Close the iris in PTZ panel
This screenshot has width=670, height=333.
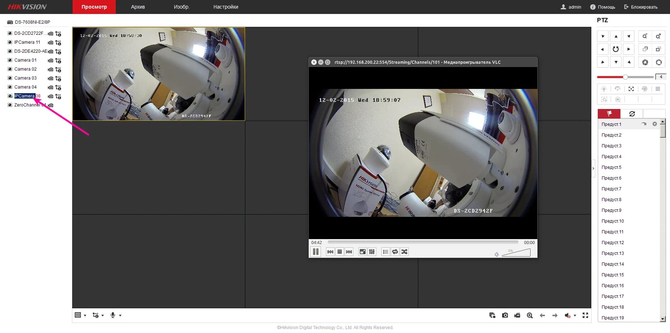(645, 62)
